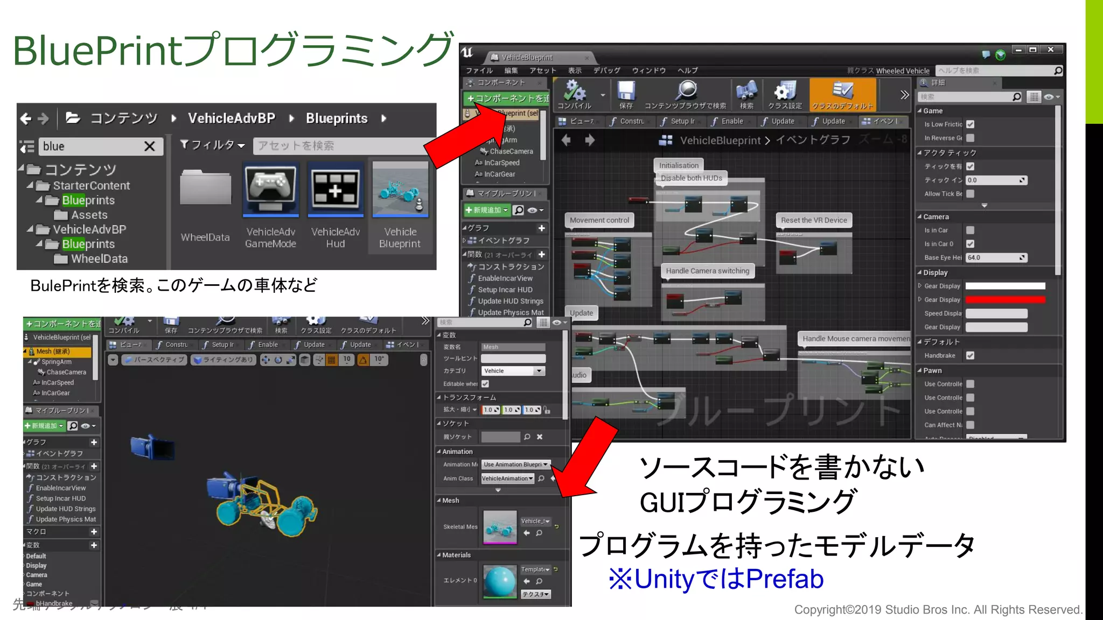Toggle Is in Car checkbox

click(970, 230)
